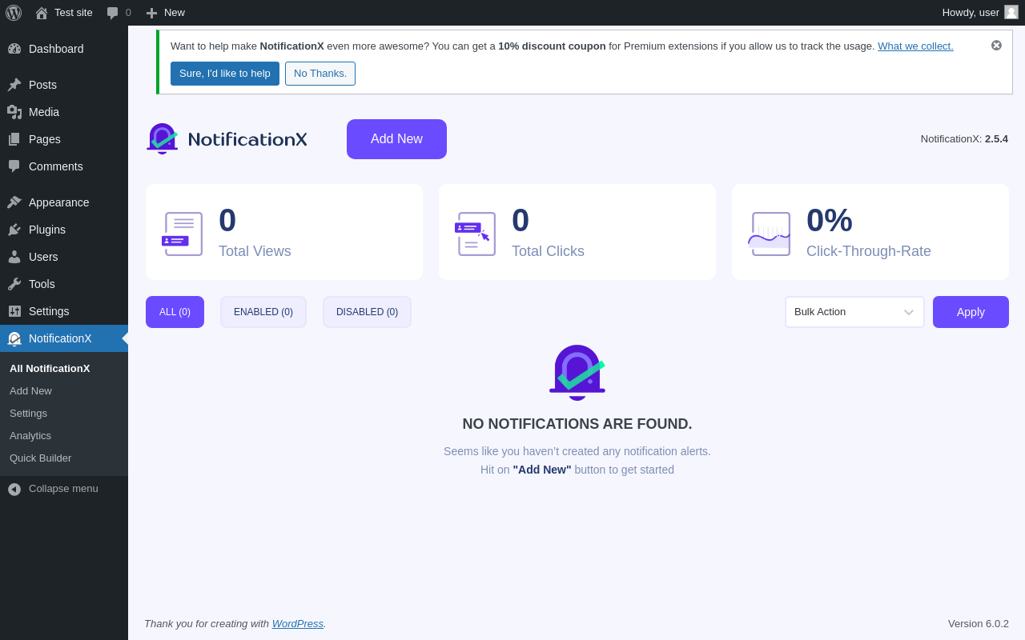1025x640 pixels.
Task: Open the Tools menu
Action: [x=64, y=284]
